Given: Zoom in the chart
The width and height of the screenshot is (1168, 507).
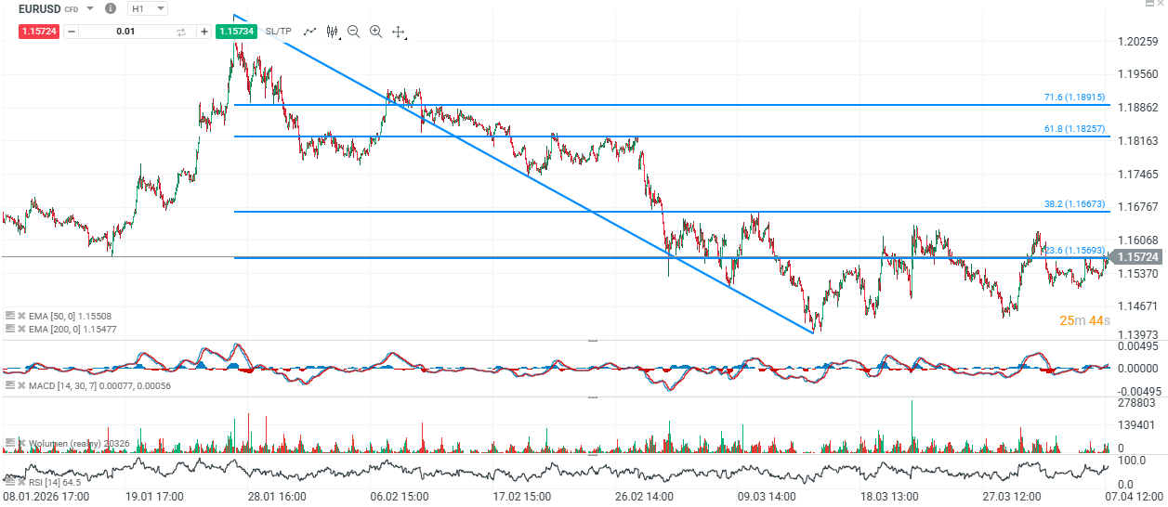Looking at the screenshot, I should pyautogui.click(x=376, y=32).
